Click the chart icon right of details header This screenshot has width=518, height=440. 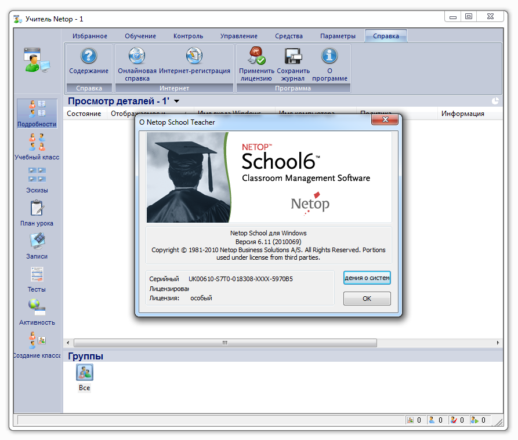(x=495, y=101)
